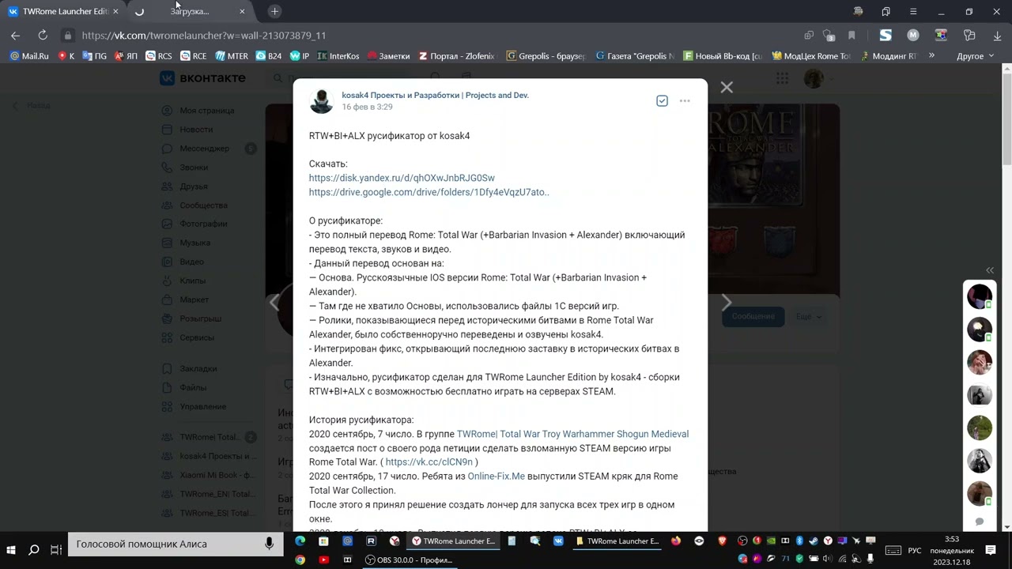The image size is (1012, 569).
Task: Open kosak4 group avatar in post header
Action: 321,100
